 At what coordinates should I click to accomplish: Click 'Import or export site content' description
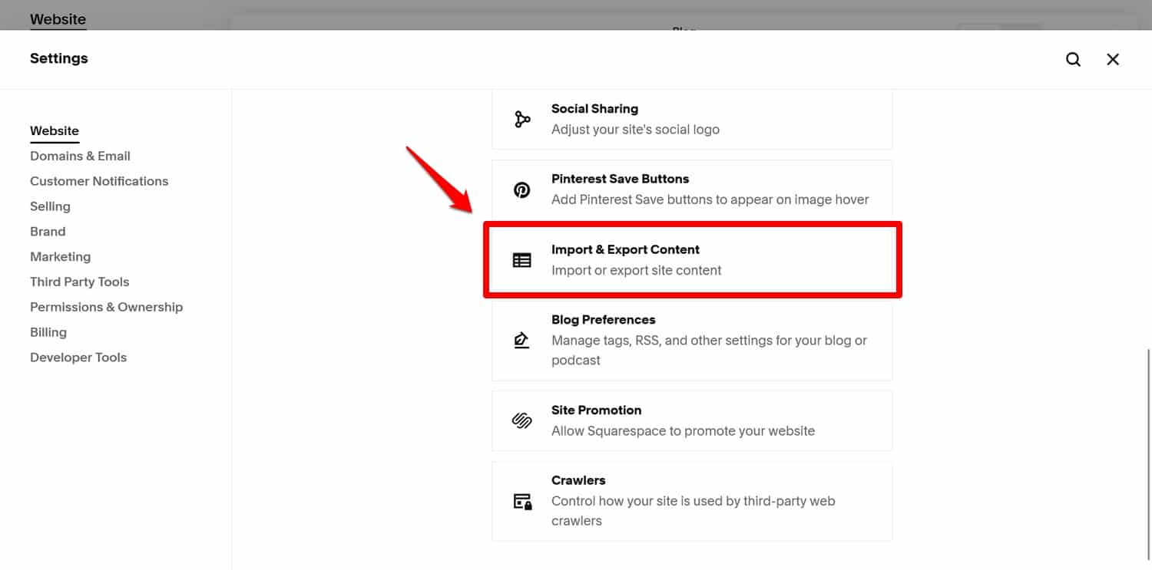point(636,270)
